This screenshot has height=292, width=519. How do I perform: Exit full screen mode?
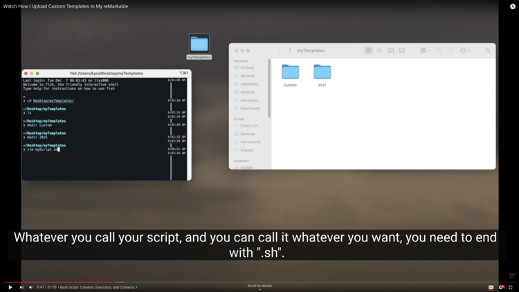[x=511, y=287]
